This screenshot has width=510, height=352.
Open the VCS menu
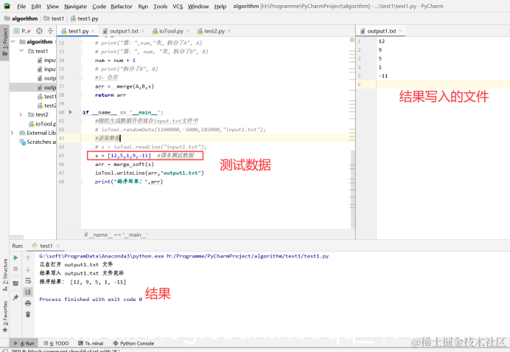[178, 6]
